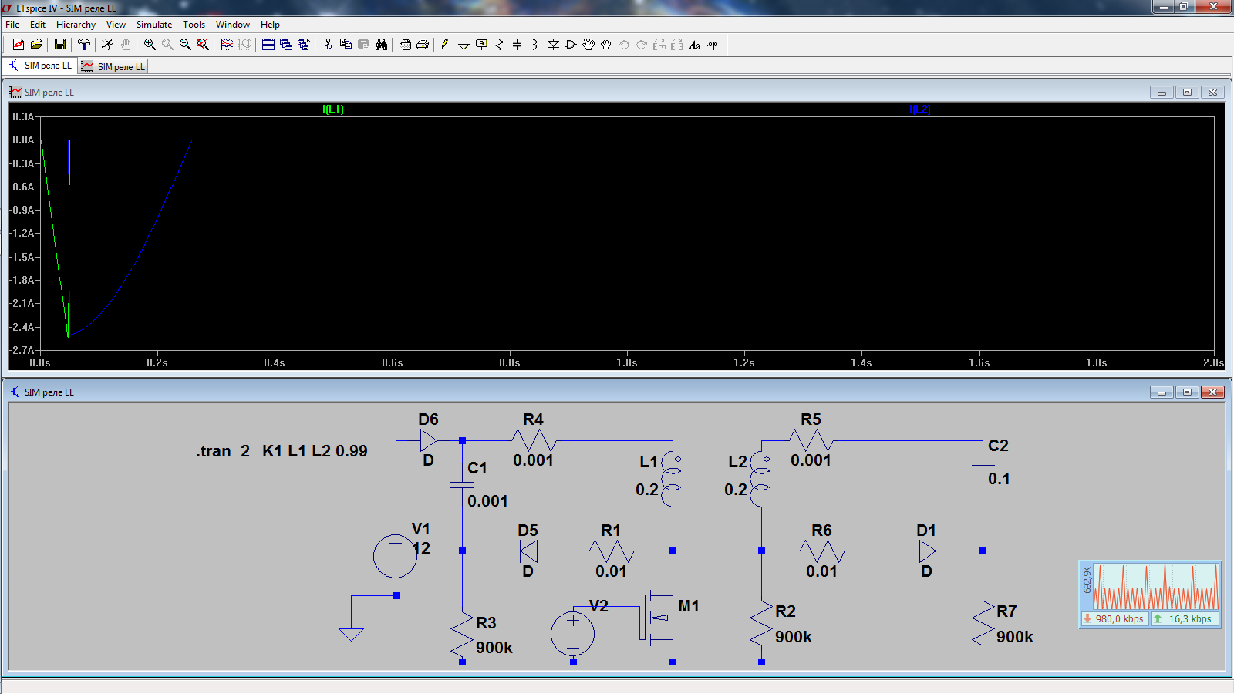Click the network speed monitor widget
1234x694 pixels.
(1149, 594)
